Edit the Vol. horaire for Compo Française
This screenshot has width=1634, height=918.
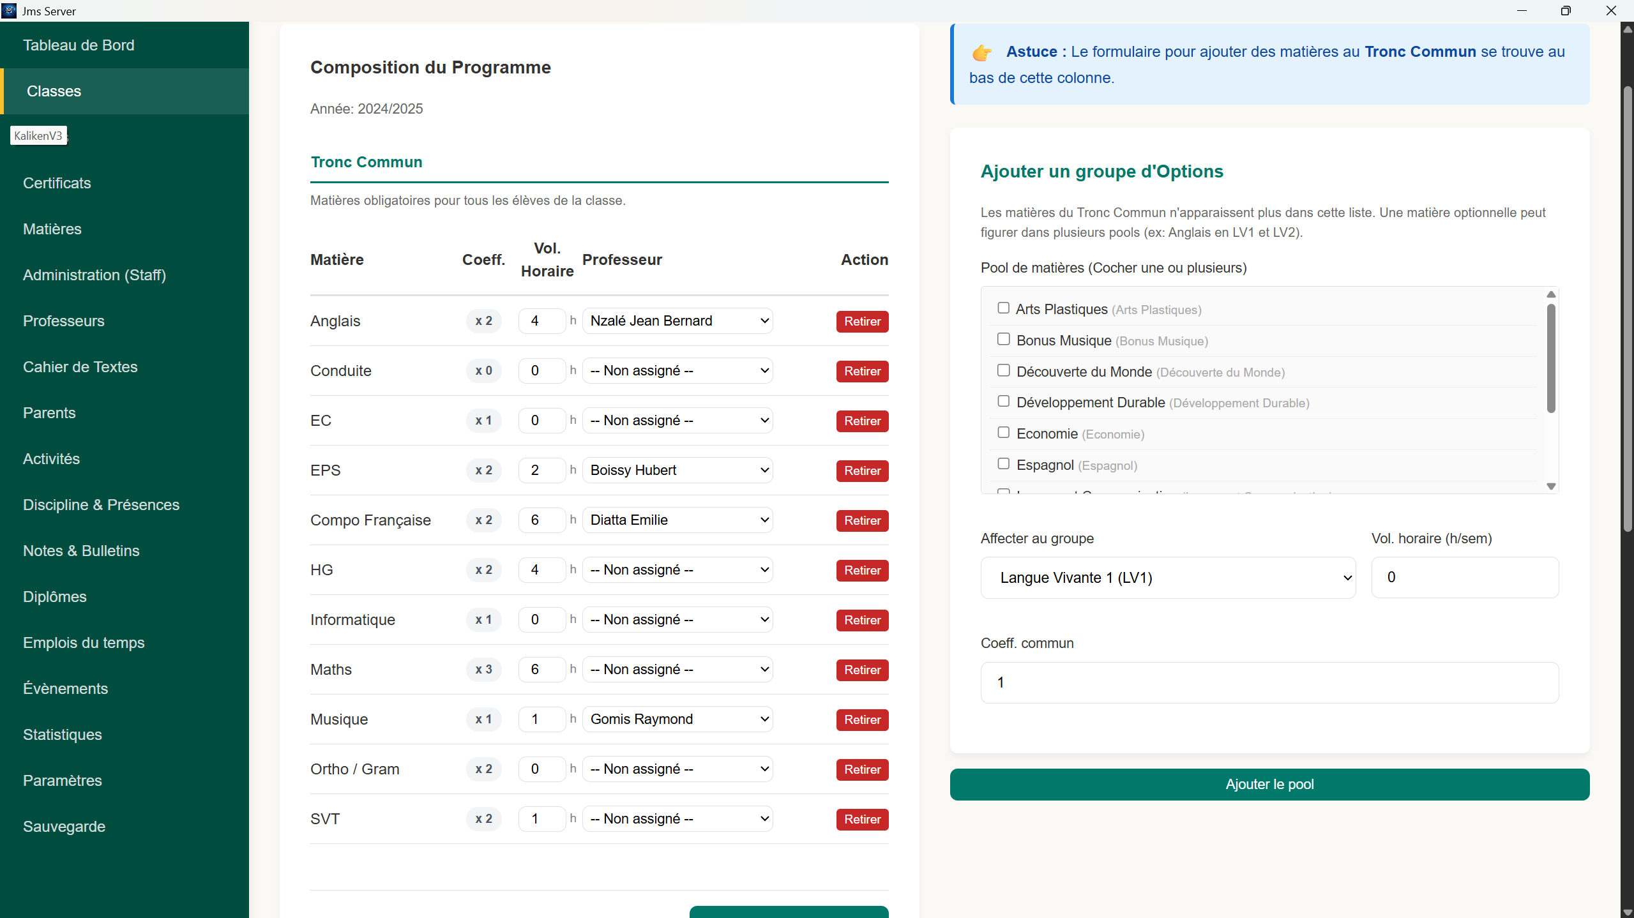[x=542, y=520]
